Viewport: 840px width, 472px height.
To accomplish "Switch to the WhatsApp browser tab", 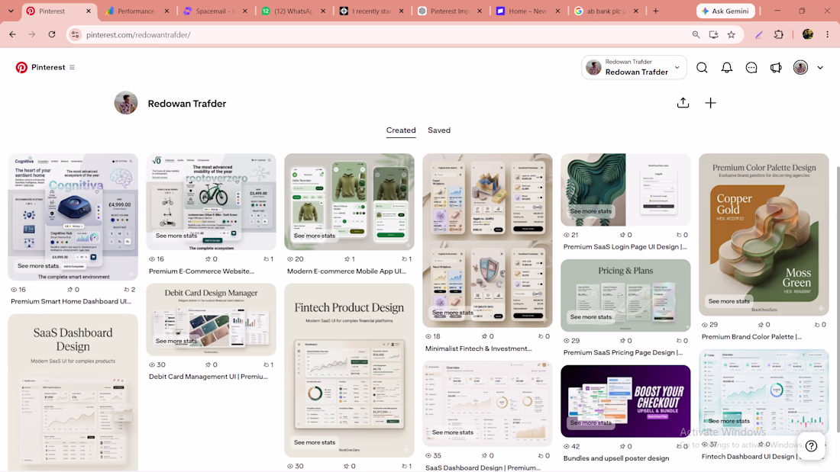I will pyautogui.click(x=293, y=11).
